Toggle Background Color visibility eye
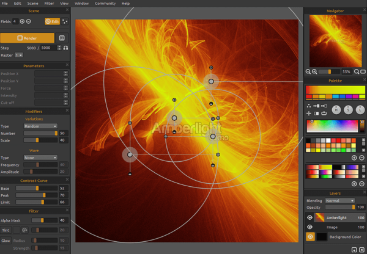The width and height of the screenshot is (367, 254). 310,237
